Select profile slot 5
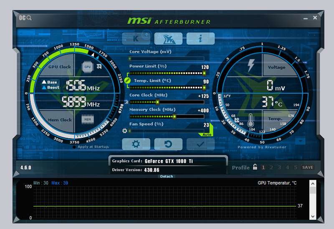Screen dimensions: 334x229 point(296,167)
